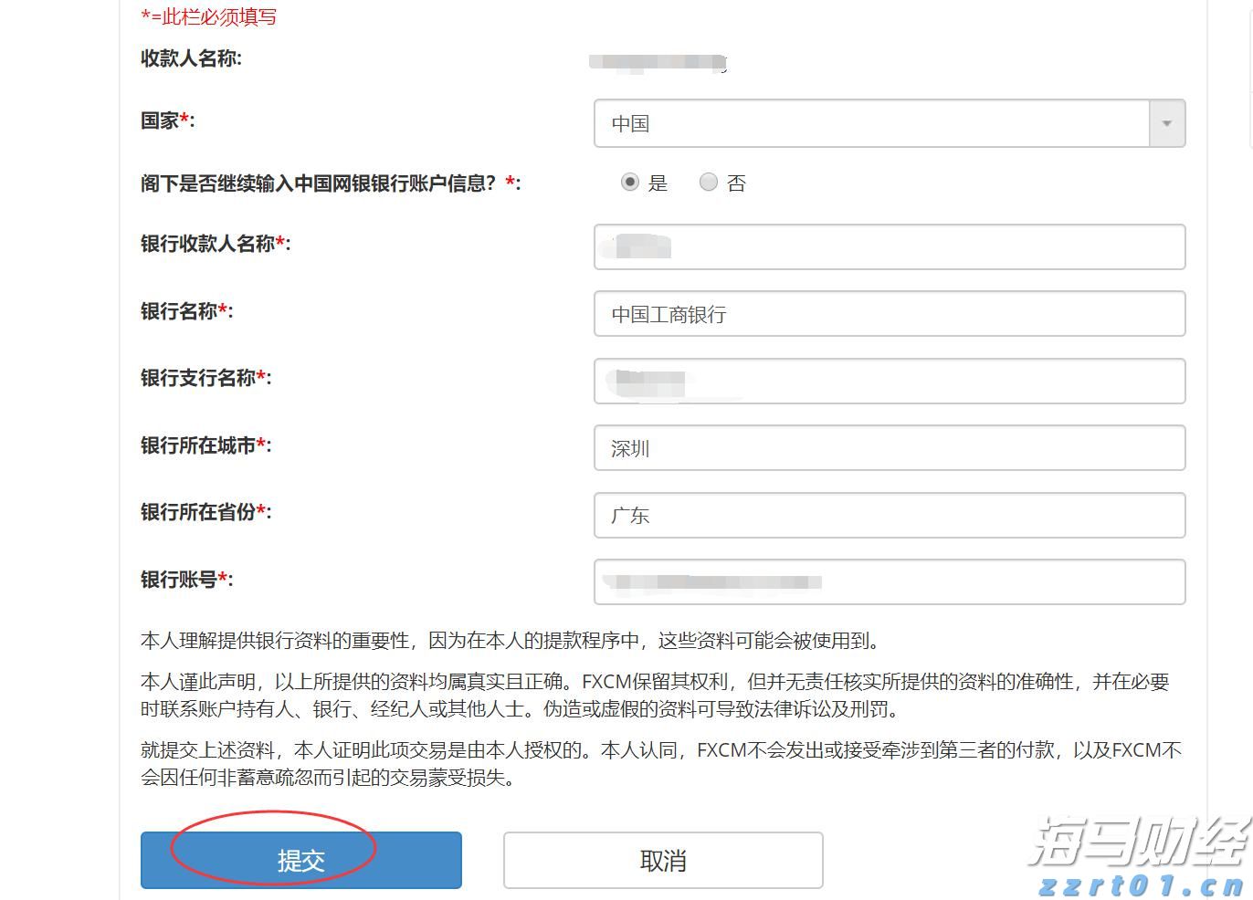Select the 否 radio button

(709, 183)
